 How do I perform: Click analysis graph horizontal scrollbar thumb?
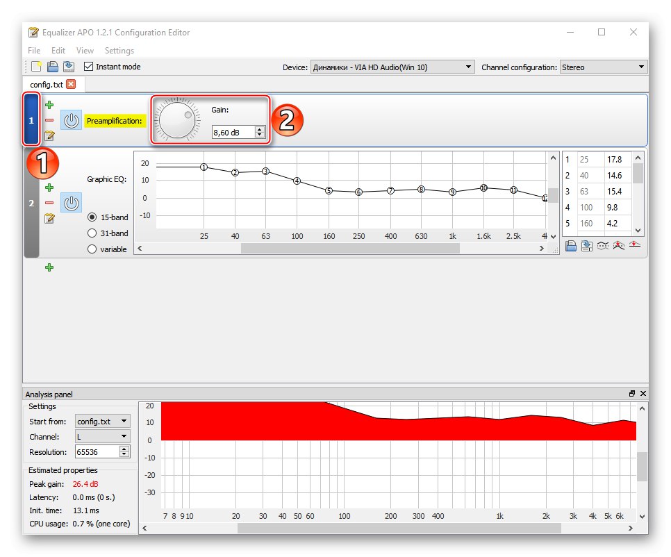tap(399, 529)
